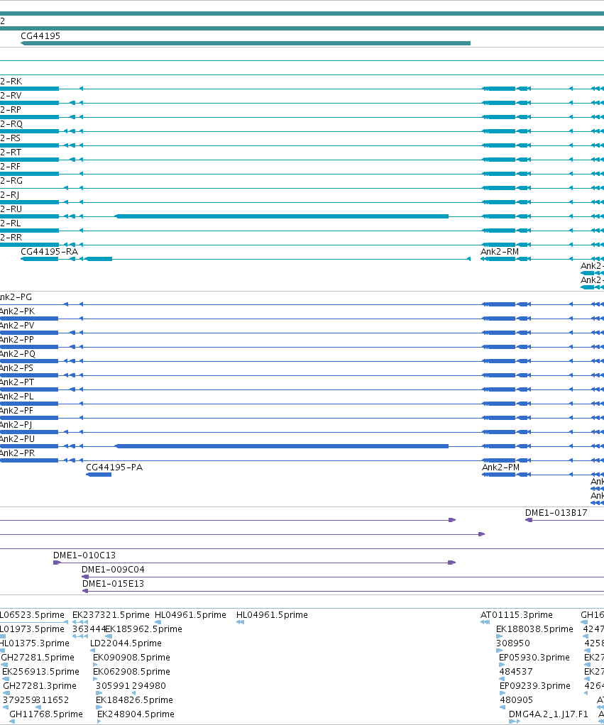The image size is (604, 725).
Task: Click the Ank2-PV protein label
Action: (18, 326)
